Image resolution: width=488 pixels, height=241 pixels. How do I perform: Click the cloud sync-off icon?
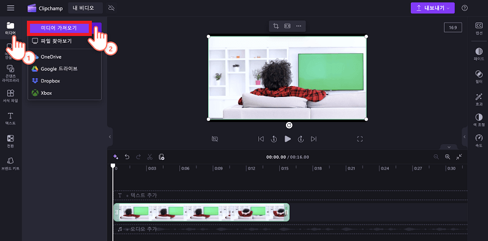click(x=111, y=8)
